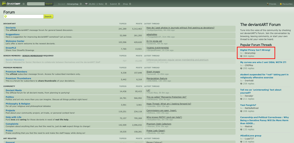Screen dimensions: 294x143
Task: Expand the dropdown arrow after the Note count
Action: click(x=106, y=4)
